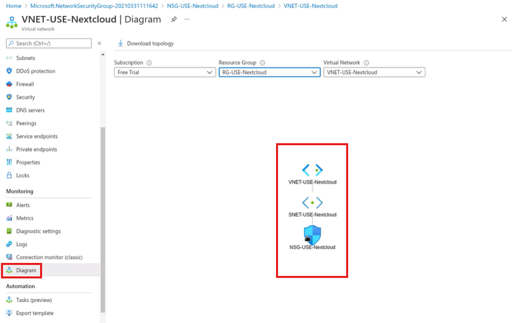Close the Diagram blade with X
The image size is (517, 323).
click(x=504, y=20)
